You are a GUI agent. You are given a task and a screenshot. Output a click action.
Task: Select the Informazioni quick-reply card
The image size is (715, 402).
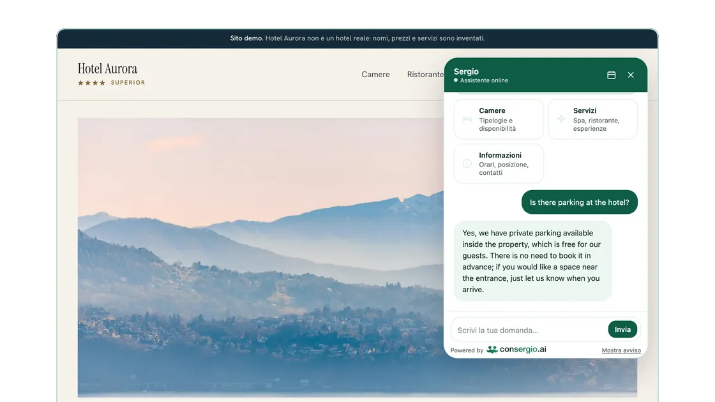(499, 163)
